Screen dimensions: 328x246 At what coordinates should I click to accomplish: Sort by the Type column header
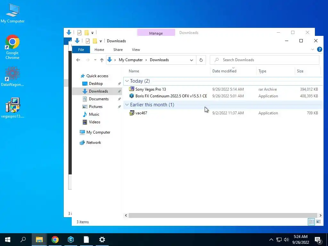[275, 71]
